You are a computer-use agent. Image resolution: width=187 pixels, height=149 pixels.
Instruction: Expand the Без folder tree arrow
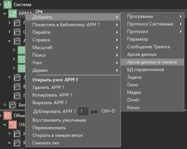[5, 105]
